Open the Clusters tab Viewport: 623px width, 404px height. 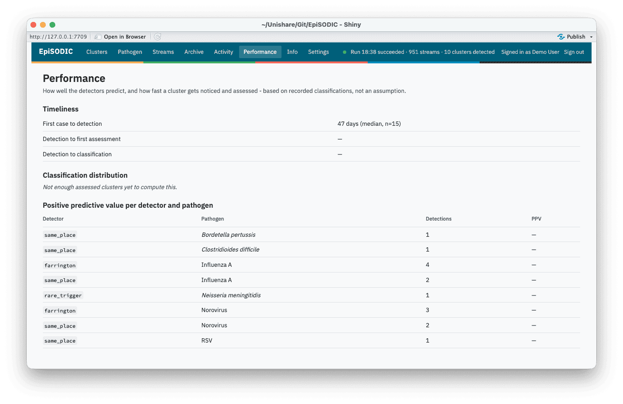point(97,52)
